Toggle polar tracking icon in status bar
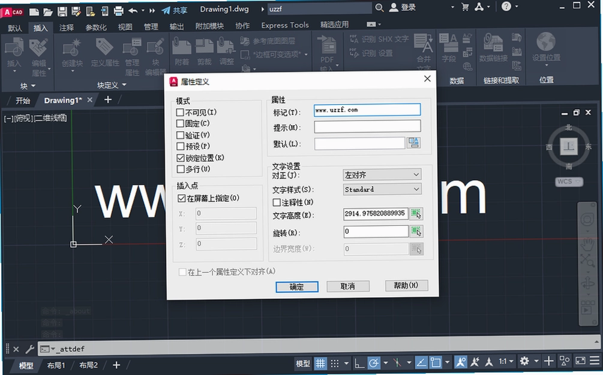Screen dimensions: 603x375 click(373, 362)
